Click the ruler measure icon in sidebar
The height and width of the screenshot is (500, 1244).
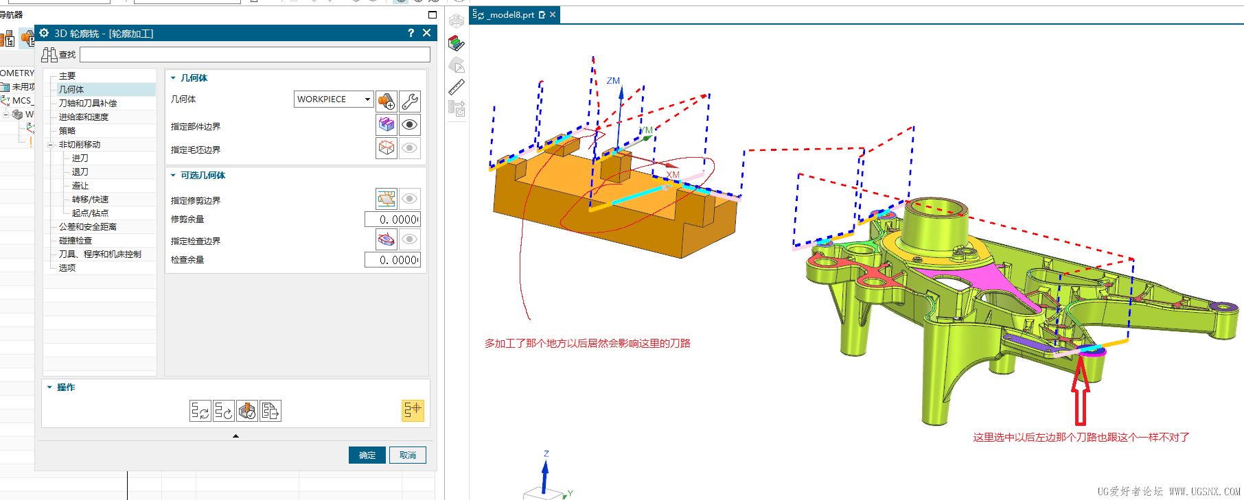(457, 87)
